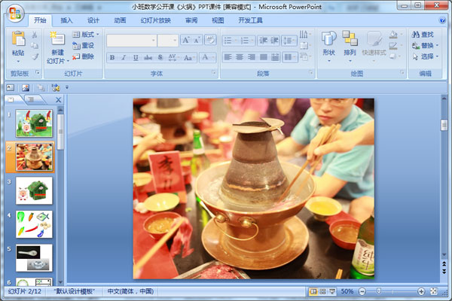Viewport: 452px width, 301px height.
Task: Open the Change Case Aa dropdown
Action: [x=189, y=57]
